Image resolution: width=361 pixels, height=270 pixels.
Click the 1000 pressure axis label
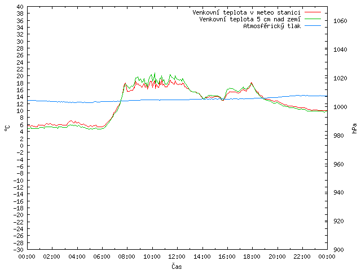coord(340,107)
